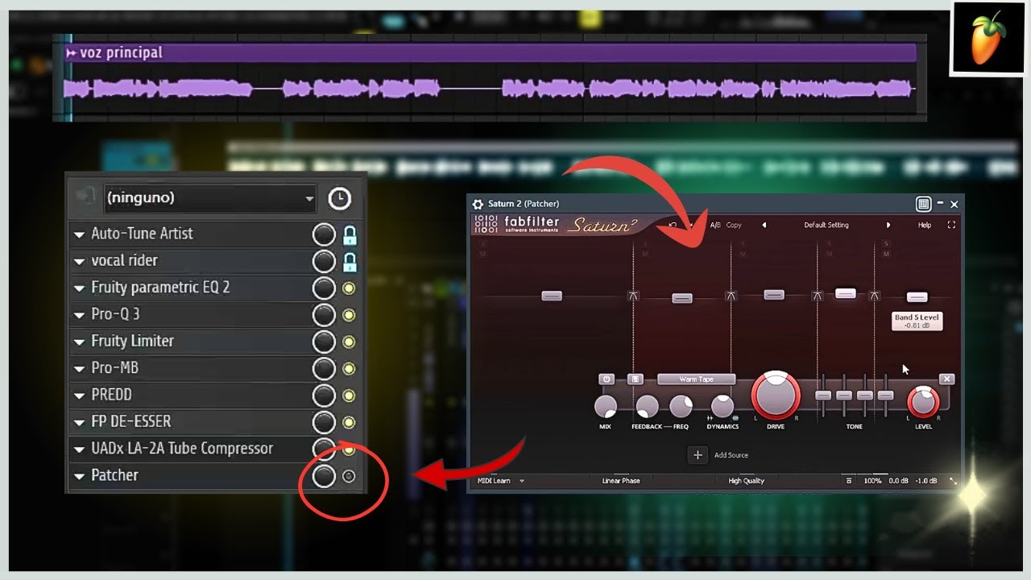Image resolution: width=1031 pixels, height=580 pixels.
Task: Click the red Level knob
Action: (x=923, y=402)
